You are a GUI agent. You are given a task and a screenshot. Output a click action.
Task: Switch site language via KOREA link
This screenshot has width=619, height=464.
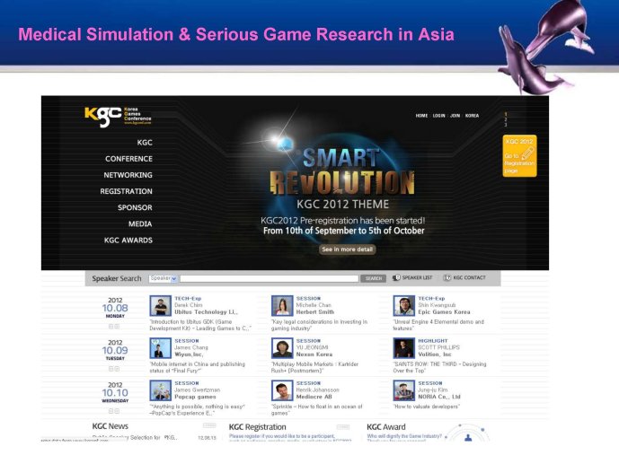(x=472, y=116)
